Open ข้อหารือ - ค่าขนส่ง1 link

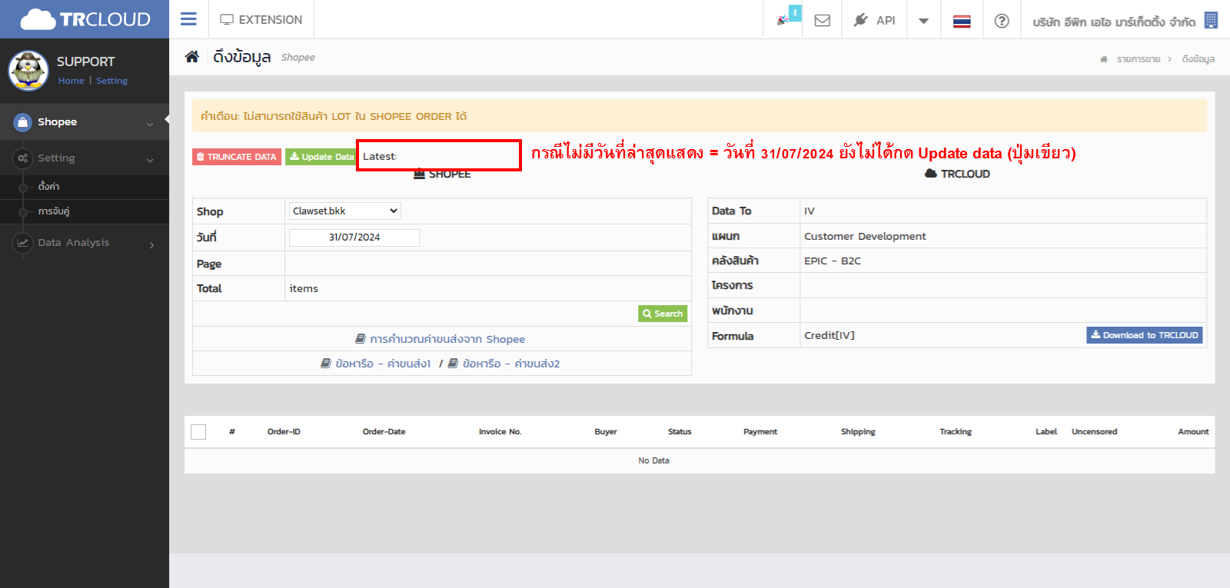(376, 364)
